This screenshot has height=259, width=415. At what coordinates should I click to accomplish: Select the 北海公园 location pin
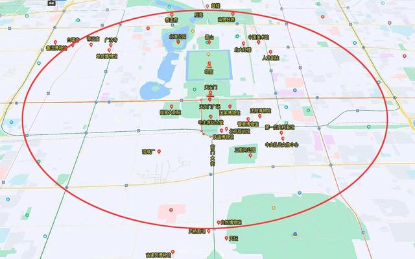(178, 42)
